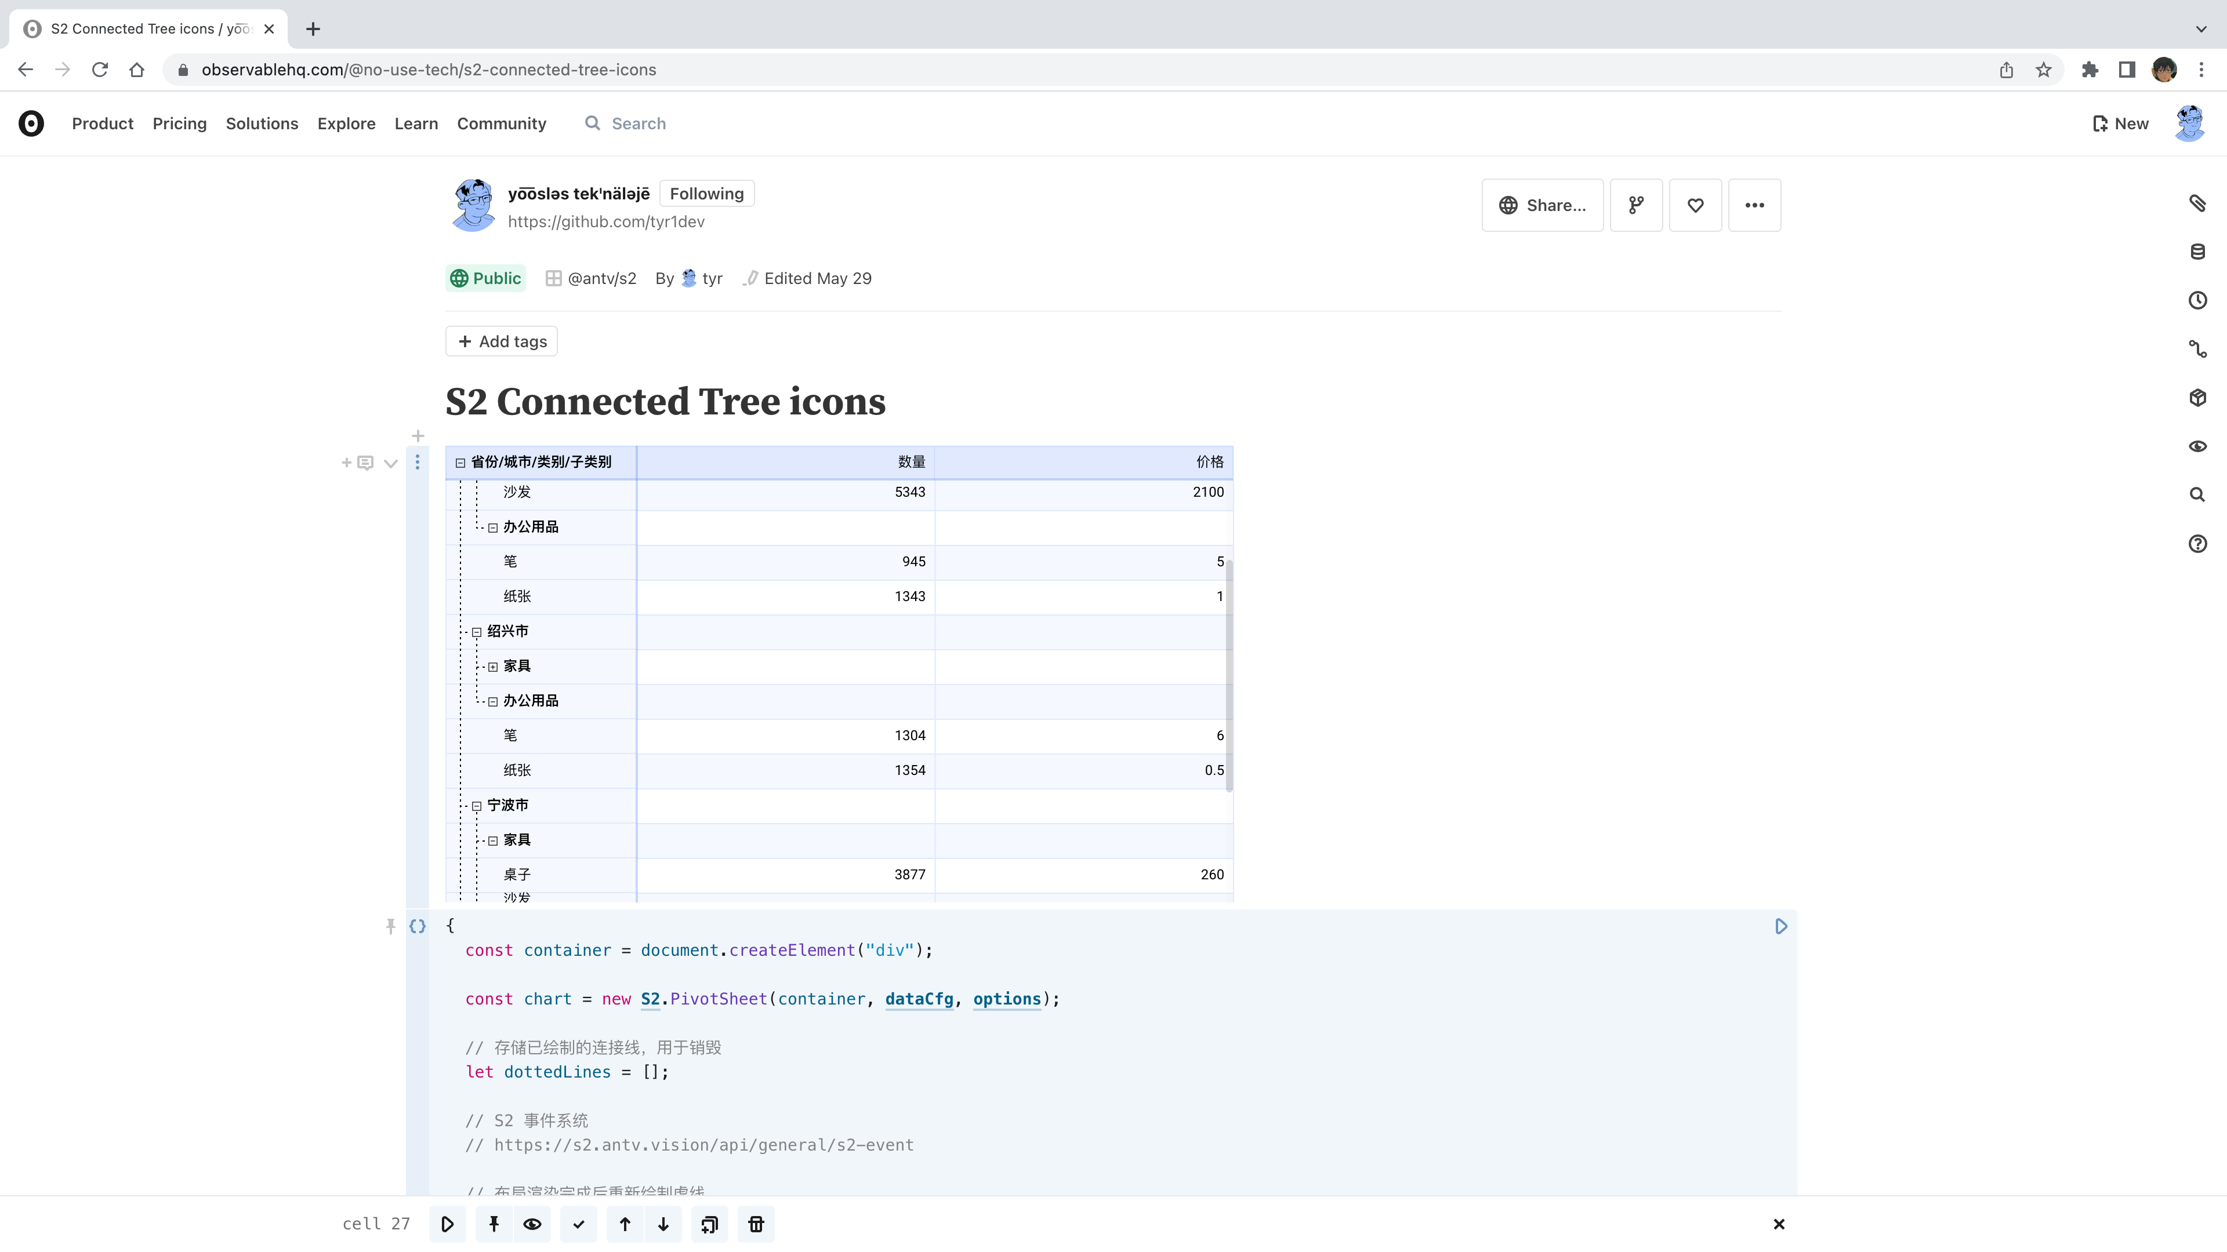
Task: Collapse the 绍兴市 tree node
Action: point(476,632)
